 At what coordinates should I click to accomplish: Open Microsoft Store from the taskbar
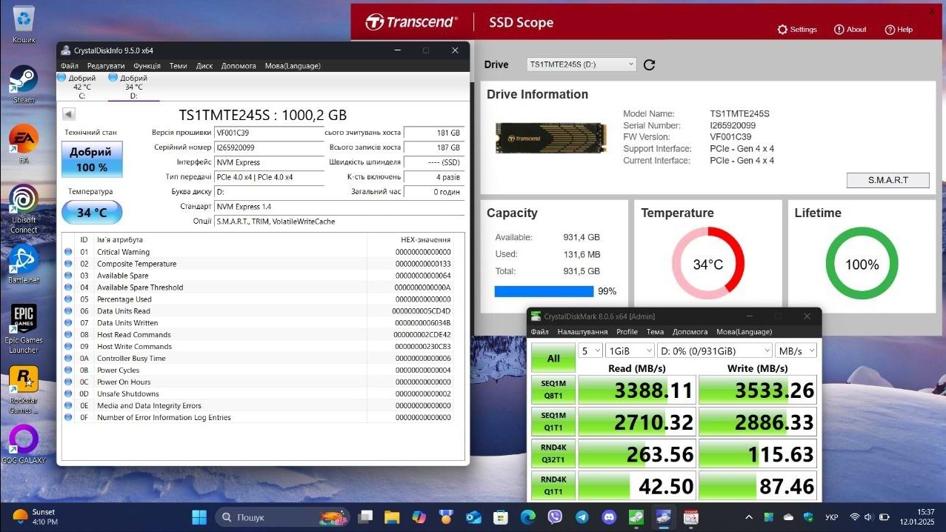501,516
